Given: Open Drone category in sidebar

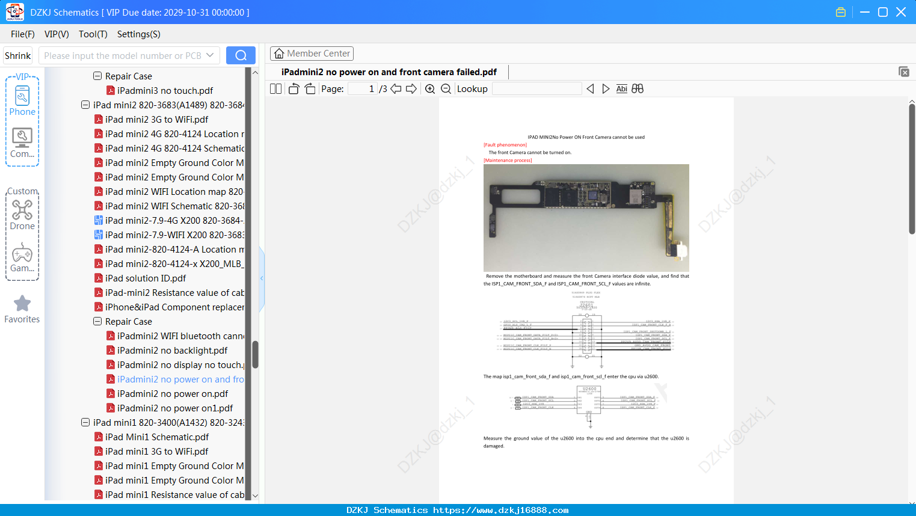Looking at the screenshot, I should (22, 215).
